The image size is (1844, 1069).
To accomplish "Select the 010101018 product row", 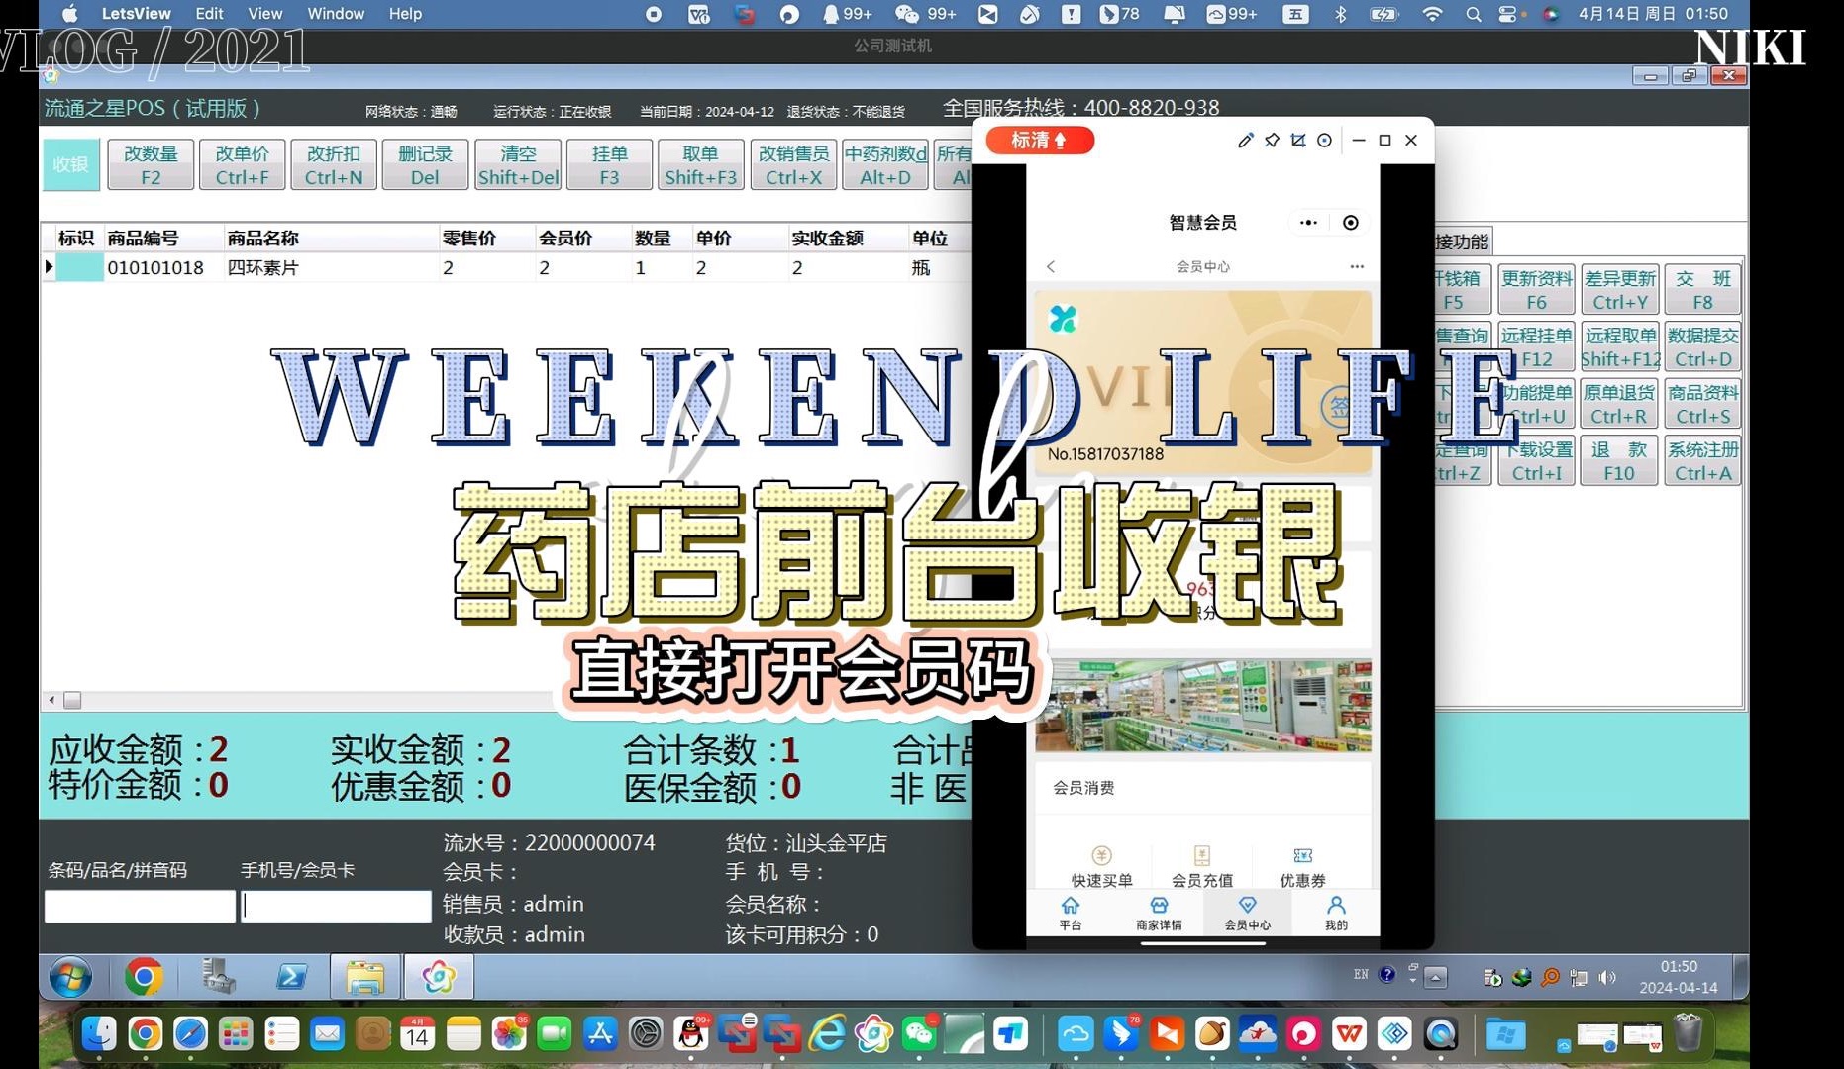I will point(505,267).
